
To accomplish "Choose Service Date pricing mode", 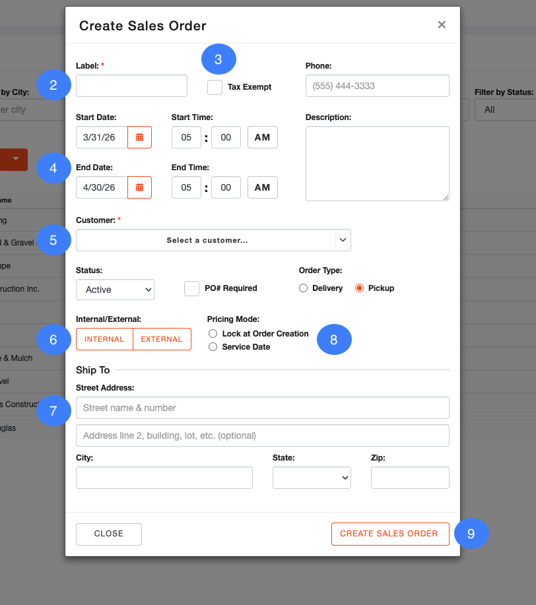I will [x=213, y=347].
